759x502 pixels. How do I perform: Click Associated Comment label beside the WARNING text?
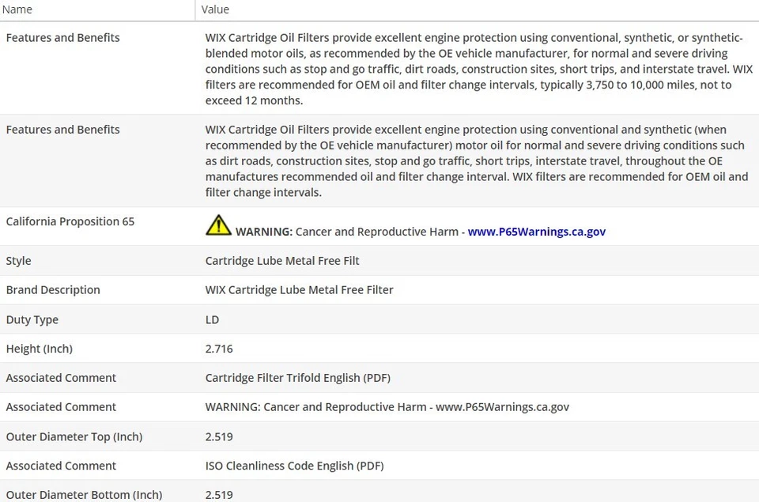click(61, 407)
